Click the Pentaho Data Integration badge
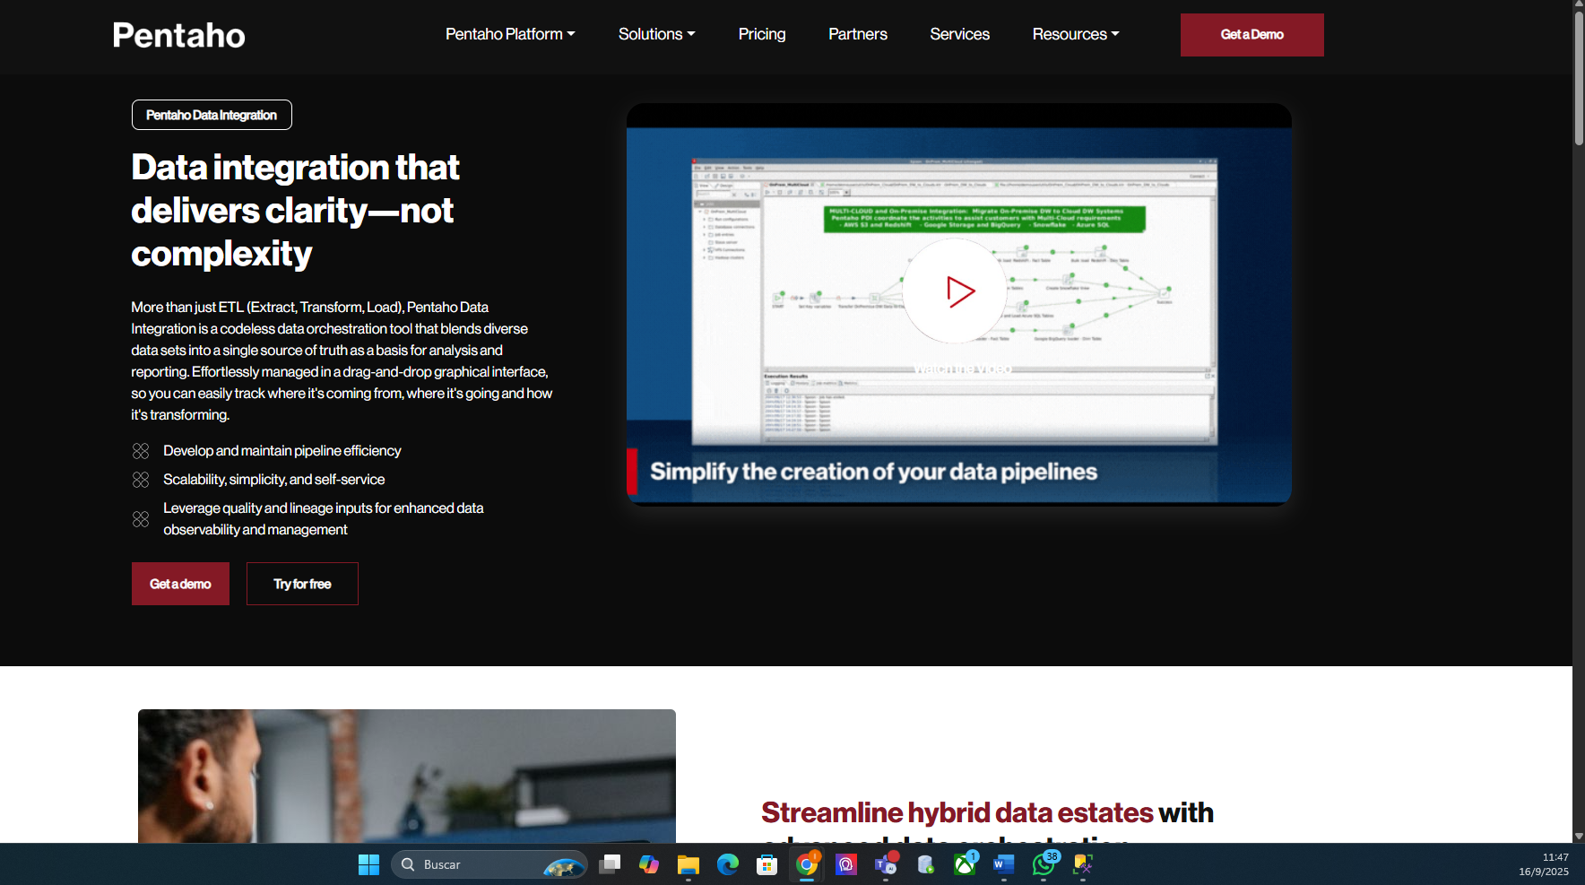Image resolution: width=1585 pixels, height=885 pixels. 212,115
